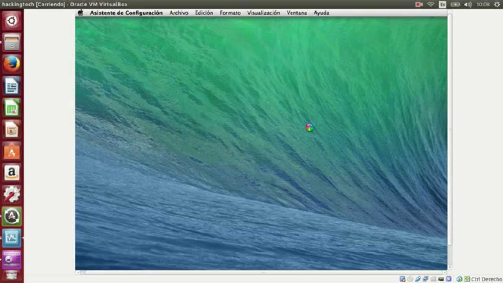This screenshot has height=283, width=503.
Task: Click the screen recording indicator in top panel
Action: click(419, 4)
